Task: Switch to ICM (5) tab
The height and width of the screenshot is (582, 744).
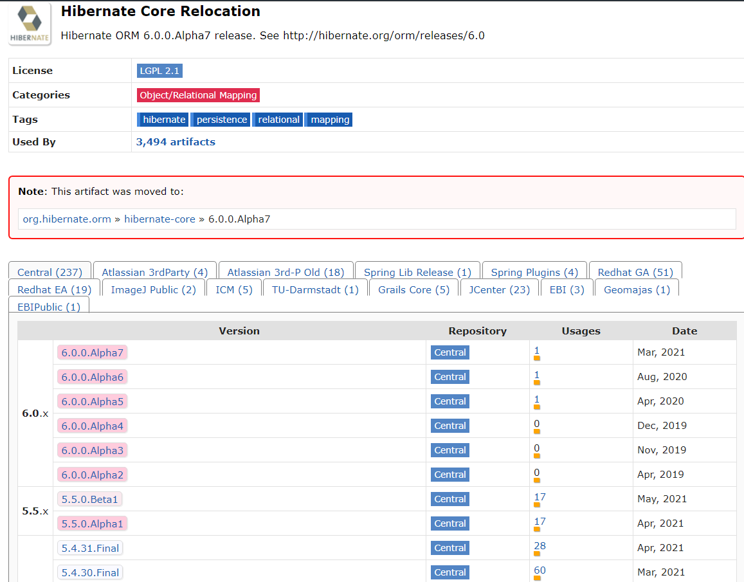Action: click(x=234, y=289)
